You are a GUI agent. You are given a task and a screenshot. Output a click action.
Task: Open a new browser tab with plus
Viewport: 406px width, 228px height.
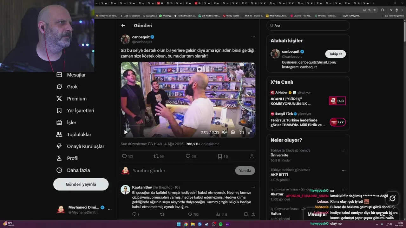(373, 3)
